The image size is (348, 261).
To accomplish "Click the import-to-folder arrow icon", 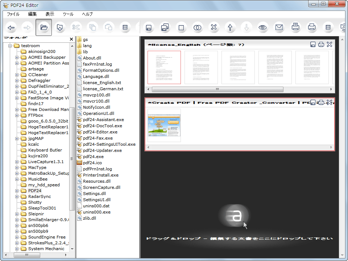I will 60,28.
